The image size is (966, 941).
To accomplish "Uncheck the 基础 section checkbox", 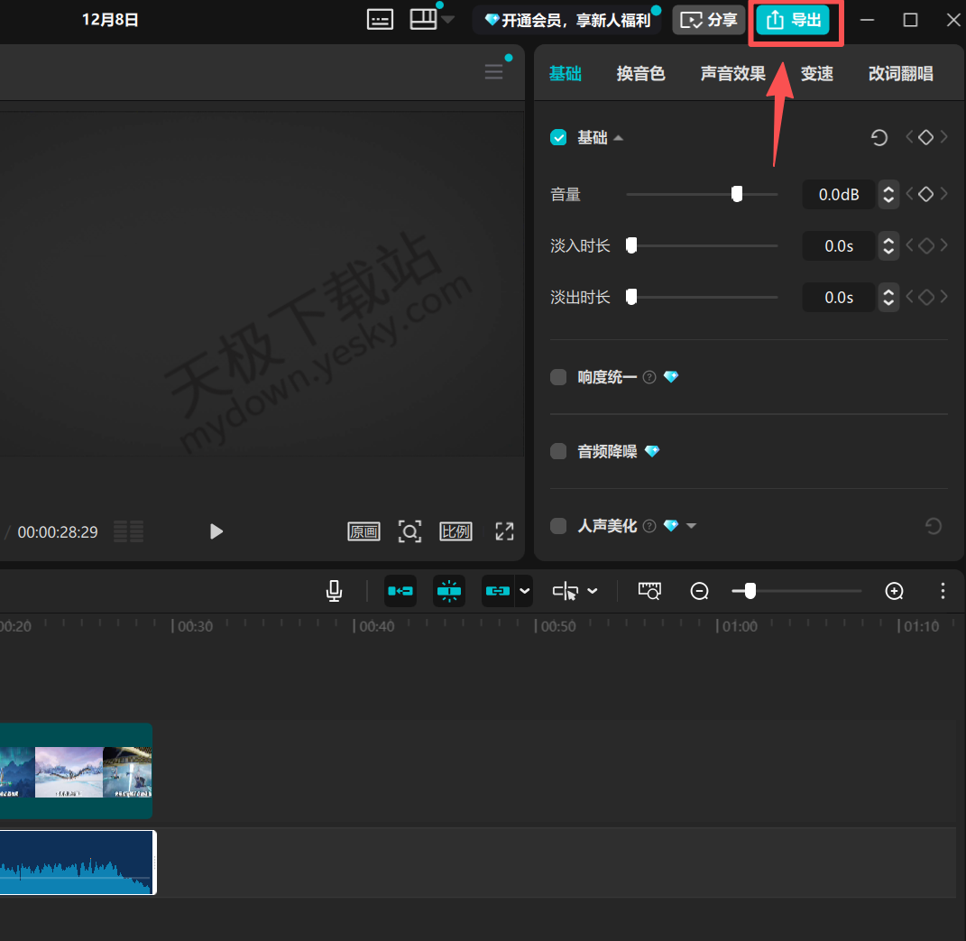I will coord(558,137).
